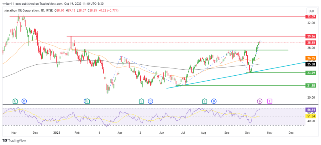The image size is (321, 145).
Task: Select the green 23.99 support label
Action: tap(310, 73)
